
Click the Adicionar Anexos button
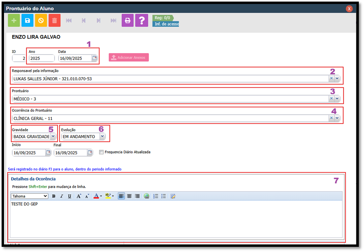129,58
